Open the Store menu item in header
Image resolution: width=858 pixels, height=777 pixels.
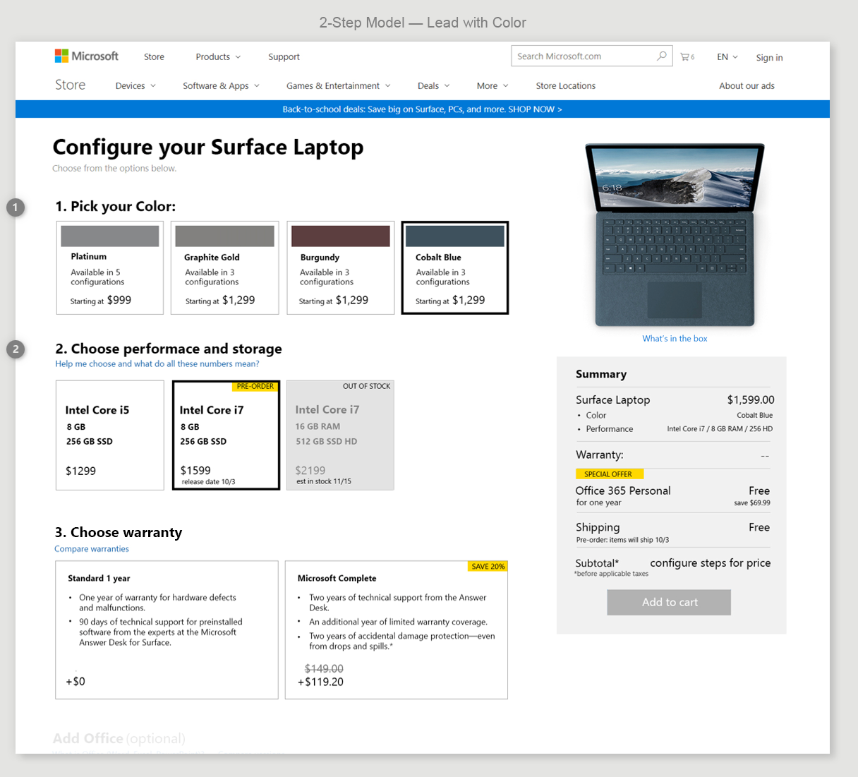pyautogui.click(x=154, y=57)
